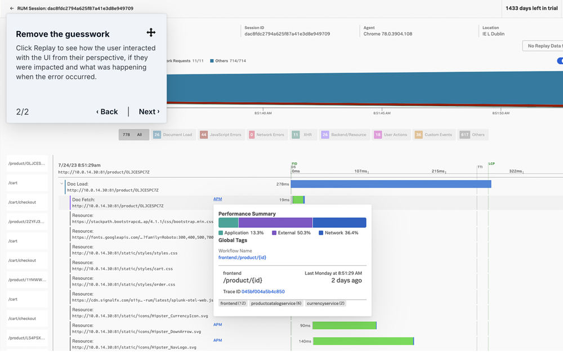This screenshot has height=352, width=563.
Task: Click the static/styles/order.css resource row
Action: [x=142, y=281]
